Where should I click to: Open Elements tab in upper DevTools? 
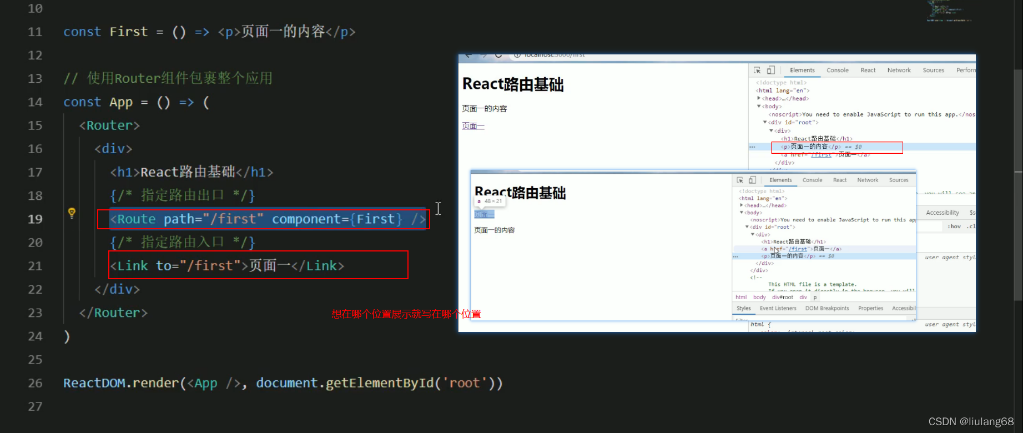[x=802, y=71]
